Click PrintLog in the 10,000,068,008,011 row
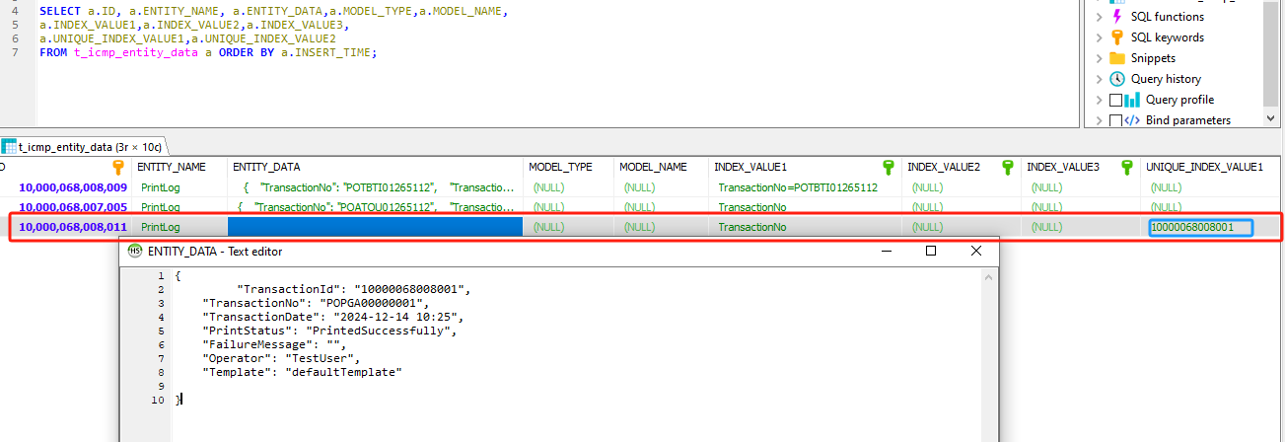This screenshot has width=1285, height=442. (x=161, y=227)
